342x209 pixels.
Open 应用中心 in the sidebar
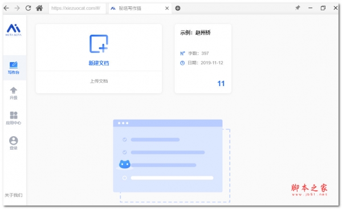click(14, 118)
